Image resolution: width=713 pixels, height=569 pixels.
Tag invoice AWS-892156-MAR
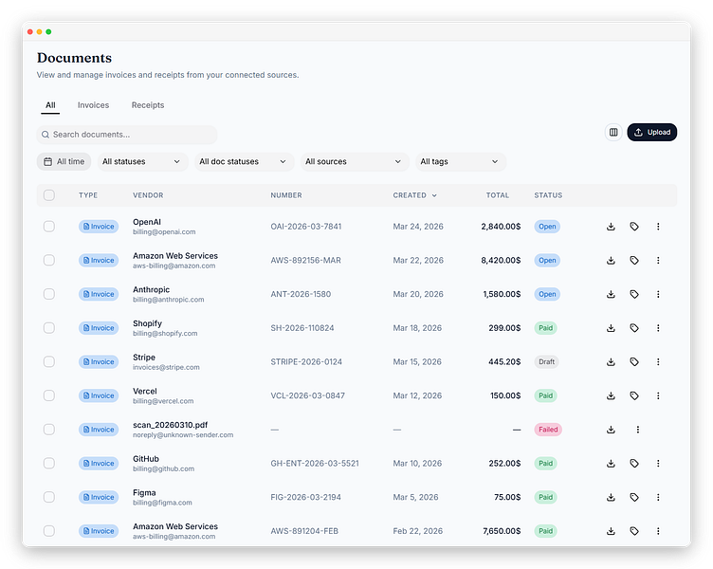click(x=634, y=260)
